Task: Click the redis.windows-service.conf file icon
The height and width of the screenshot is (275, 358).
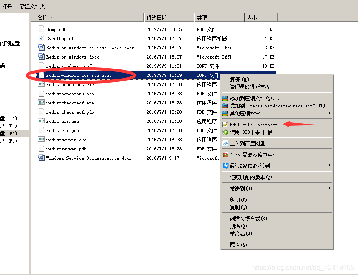Action: [x=41, y=75]
